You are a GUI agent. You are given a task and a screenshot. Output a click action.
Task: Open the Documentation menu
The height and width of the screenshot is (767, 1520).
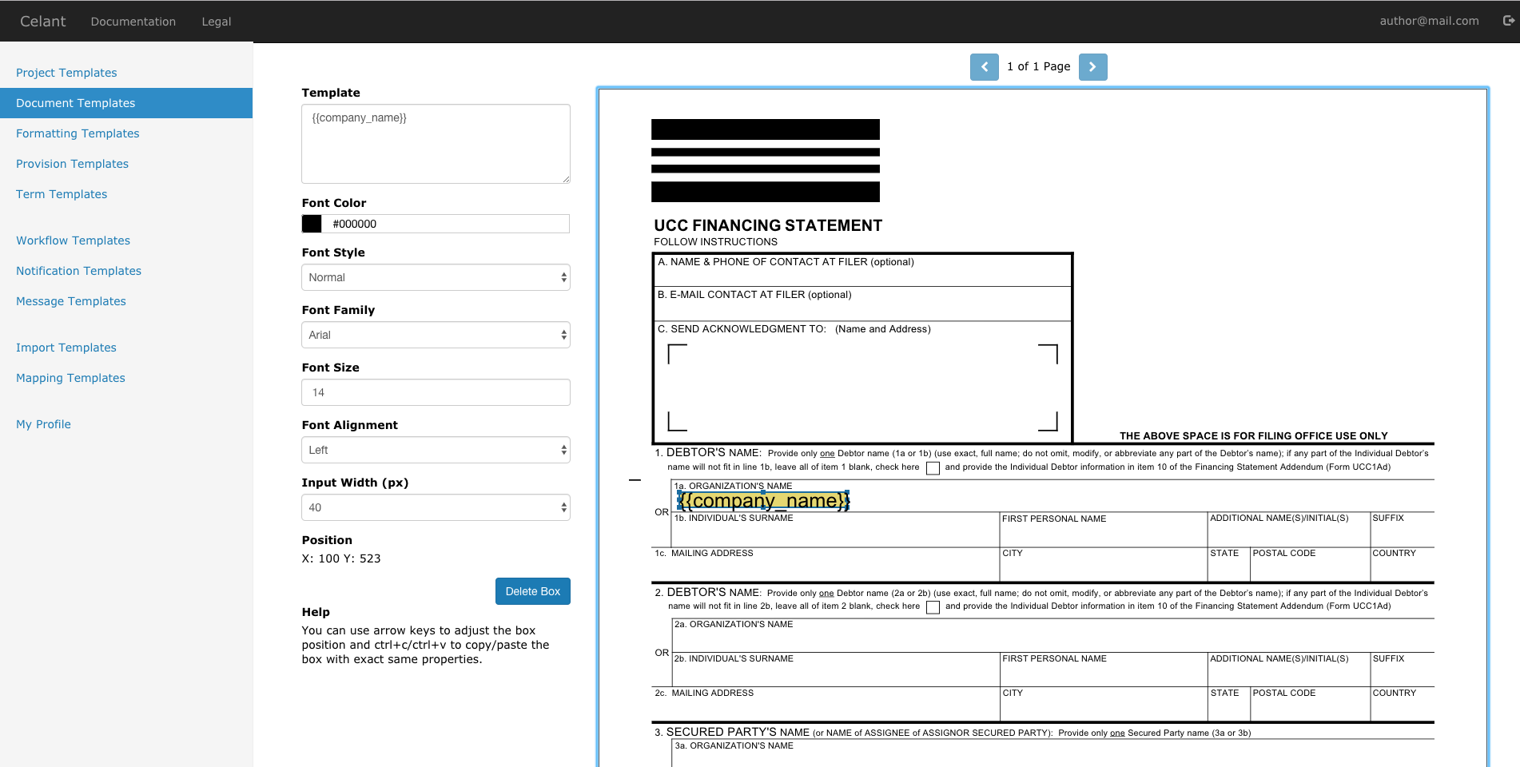click(x=133, y=22)
